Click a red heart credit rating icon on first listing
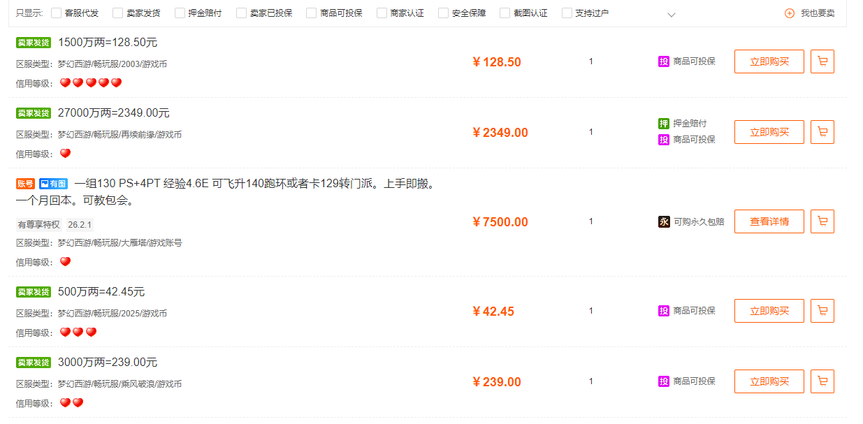 coord(65,82)
